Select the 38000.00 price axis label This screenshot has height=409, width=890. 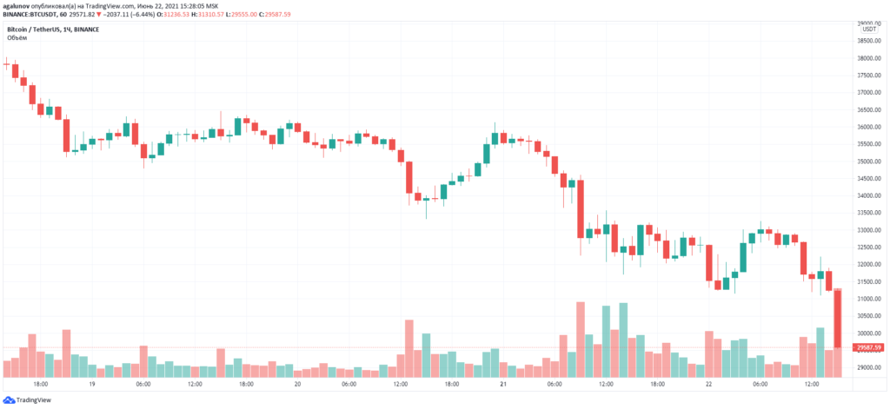pos(870,58)
